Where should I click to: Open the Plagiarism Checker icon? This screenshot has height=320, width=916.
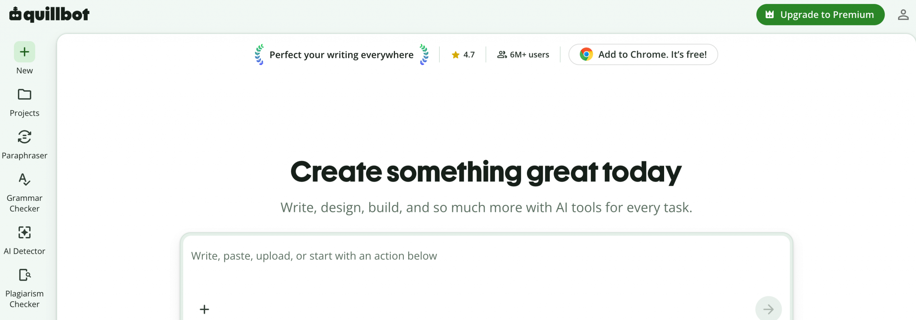coord(24,275)
